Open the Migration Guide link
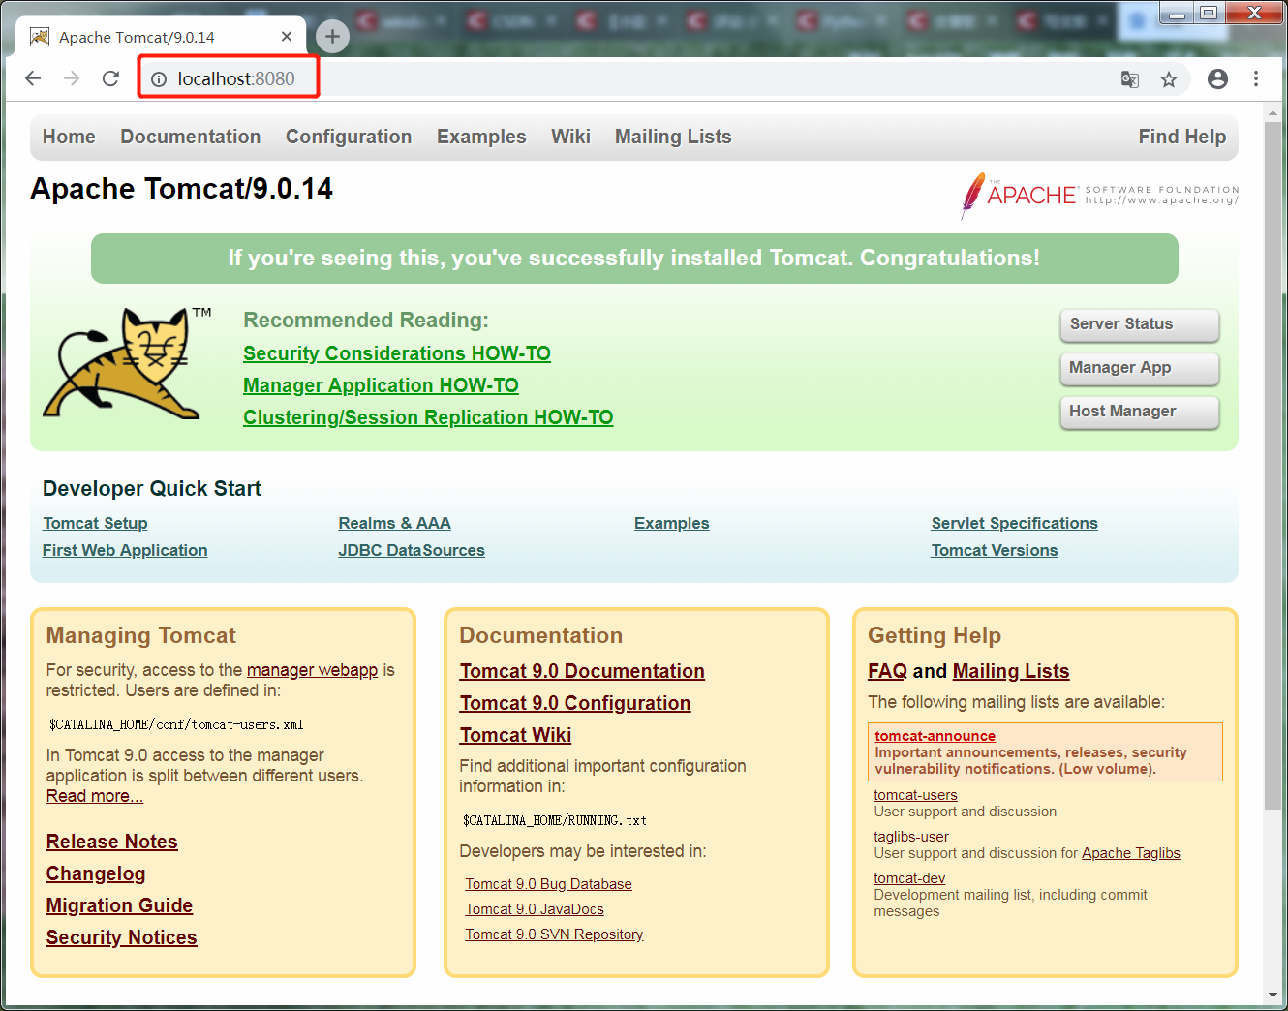The height and width of the screenshot is (1011, 1288). click(x=119, y=905)
